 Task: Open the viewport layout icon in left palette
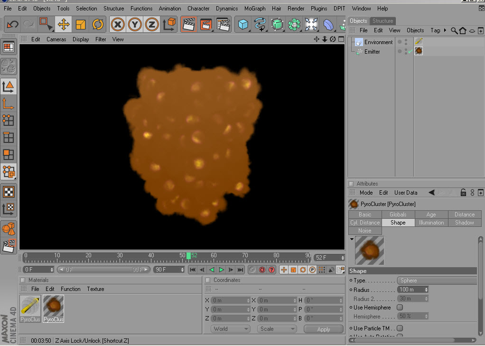(9, 47)
